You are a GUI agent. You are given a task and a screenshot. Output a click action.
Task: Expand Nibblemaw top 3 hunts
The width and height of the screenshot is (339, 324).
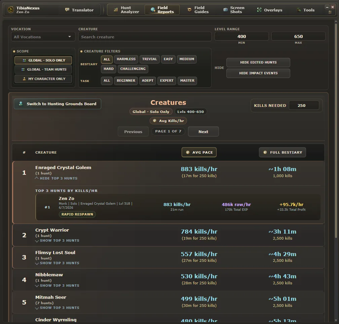57,286
